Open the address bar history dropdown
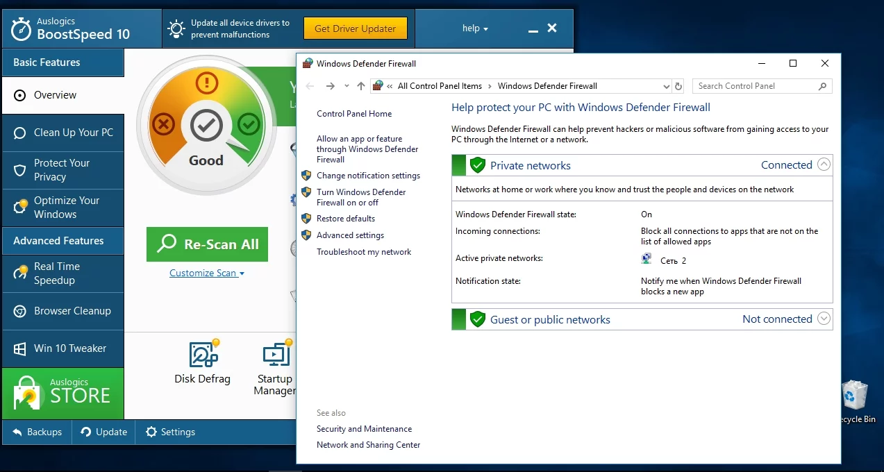 pyautogui.click(x=666, y=86)
